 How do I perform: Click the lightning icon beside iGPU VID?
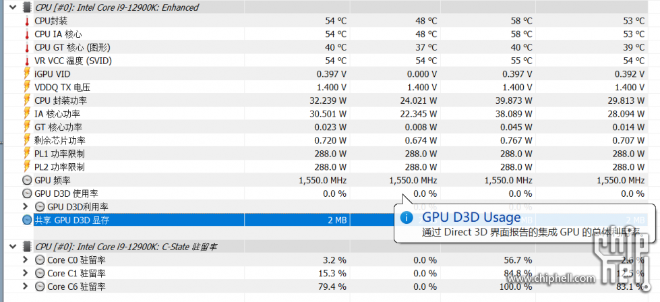[x=27, y=74]
